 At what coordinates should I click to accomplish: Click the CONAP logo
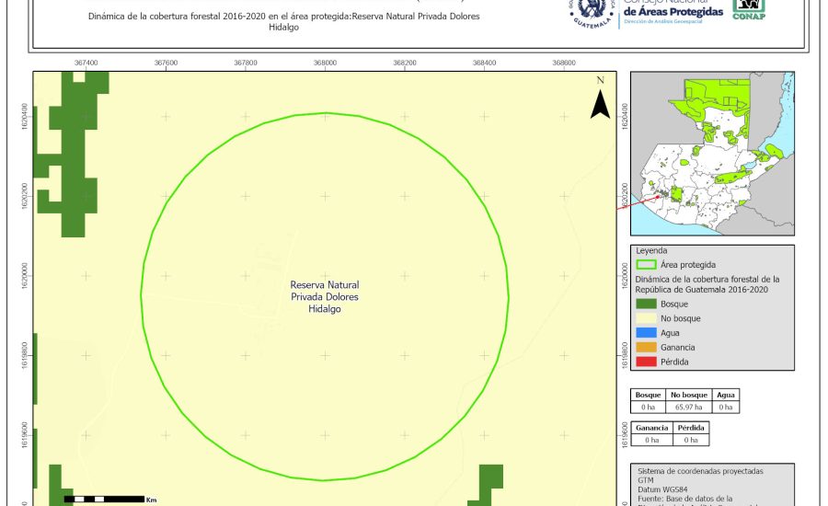pyautogui.click(x=748, y=7)
